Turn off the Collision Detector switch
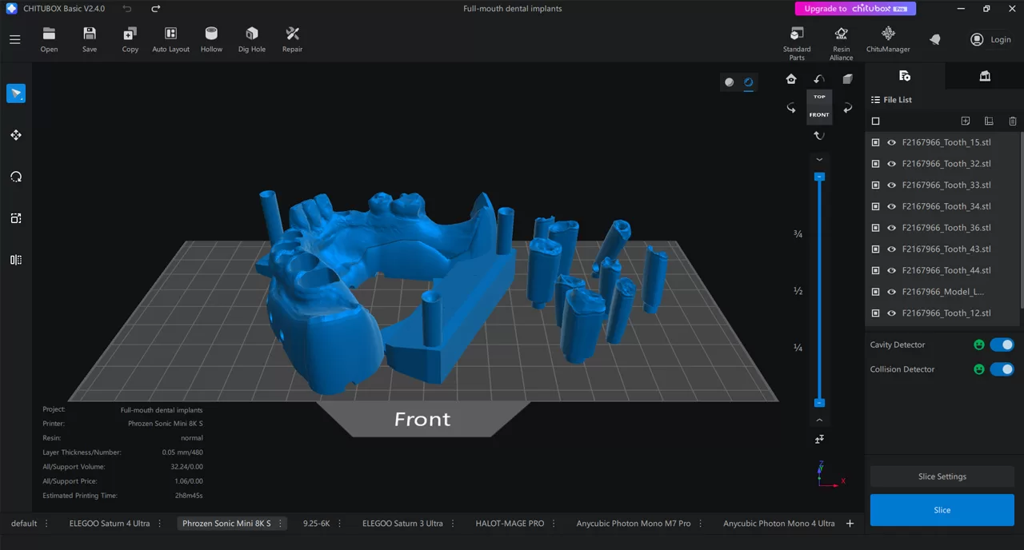Viewport: 1024px width, 550px height. [x=1002, y=369]
